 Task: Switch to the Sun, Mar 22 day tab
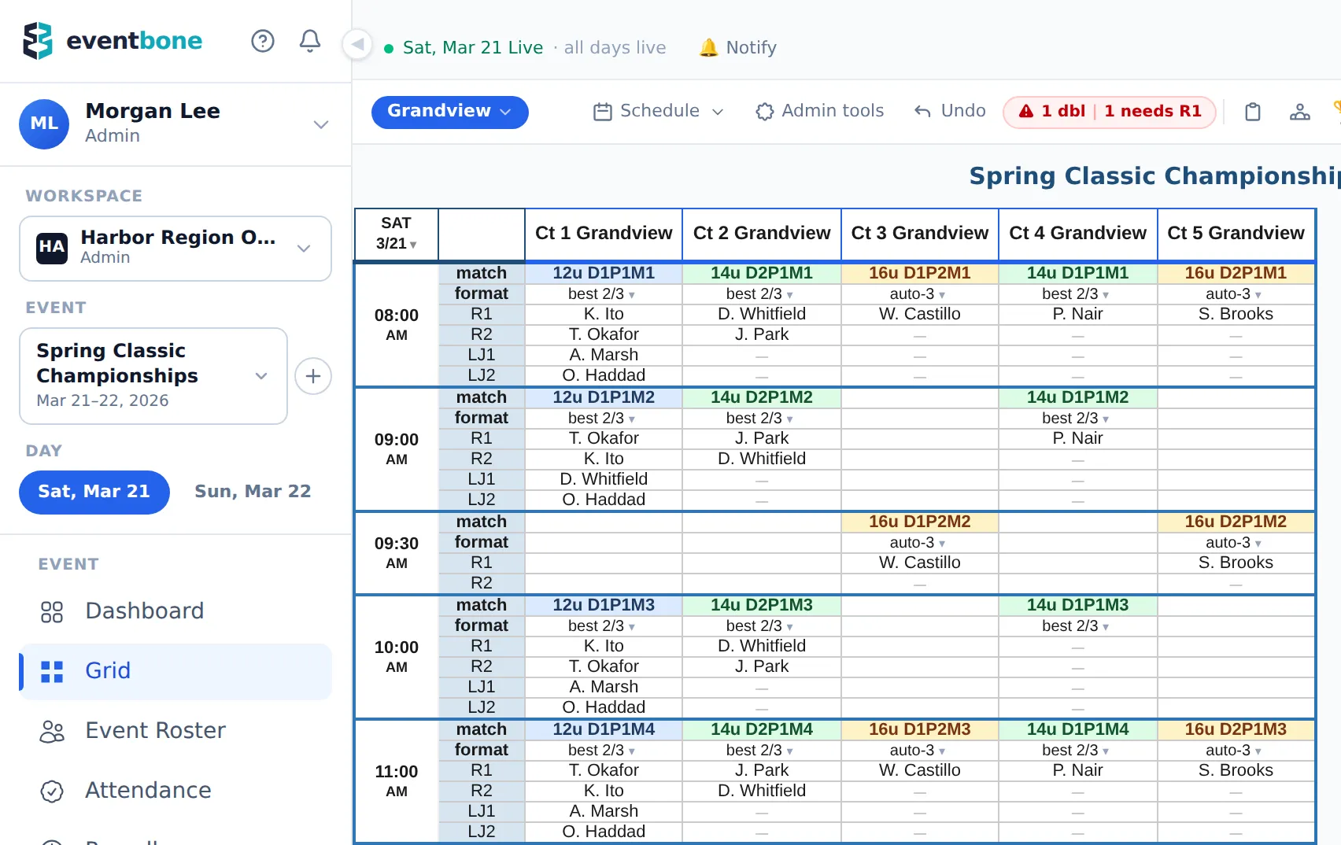(x=253, y=492)
